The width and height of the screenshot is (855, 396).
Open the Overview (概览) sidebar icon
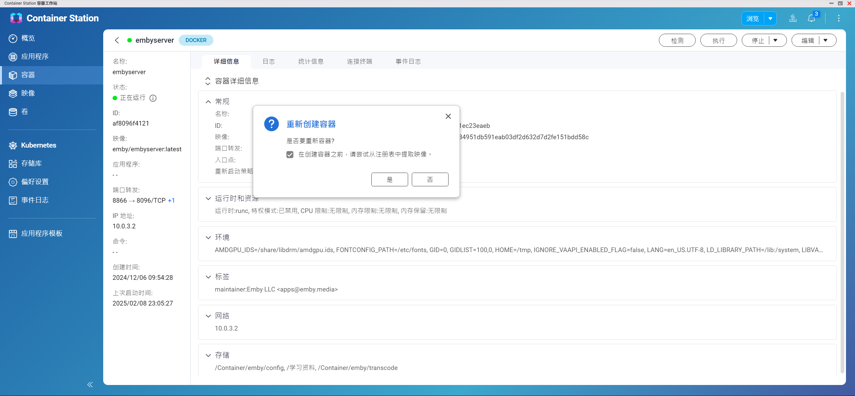(x=13, y=38)
